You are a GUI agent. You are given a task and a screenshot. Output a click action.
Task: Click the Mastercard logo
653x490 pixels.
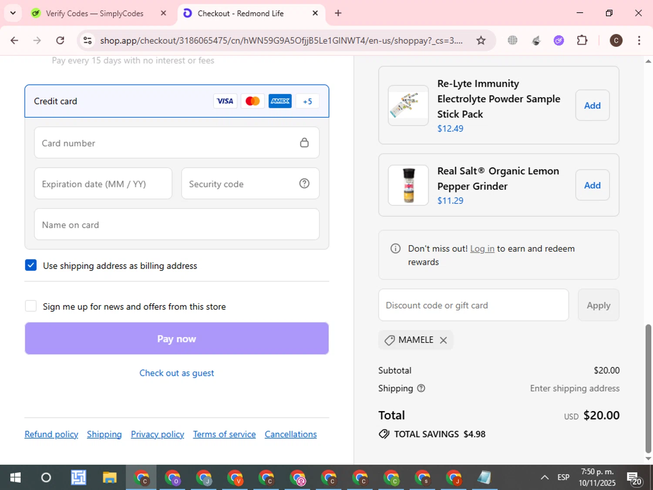(252, 101)
